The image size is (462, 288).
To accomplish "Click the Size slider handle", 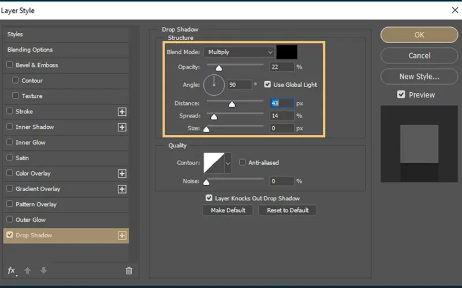I will pos(206,129).
